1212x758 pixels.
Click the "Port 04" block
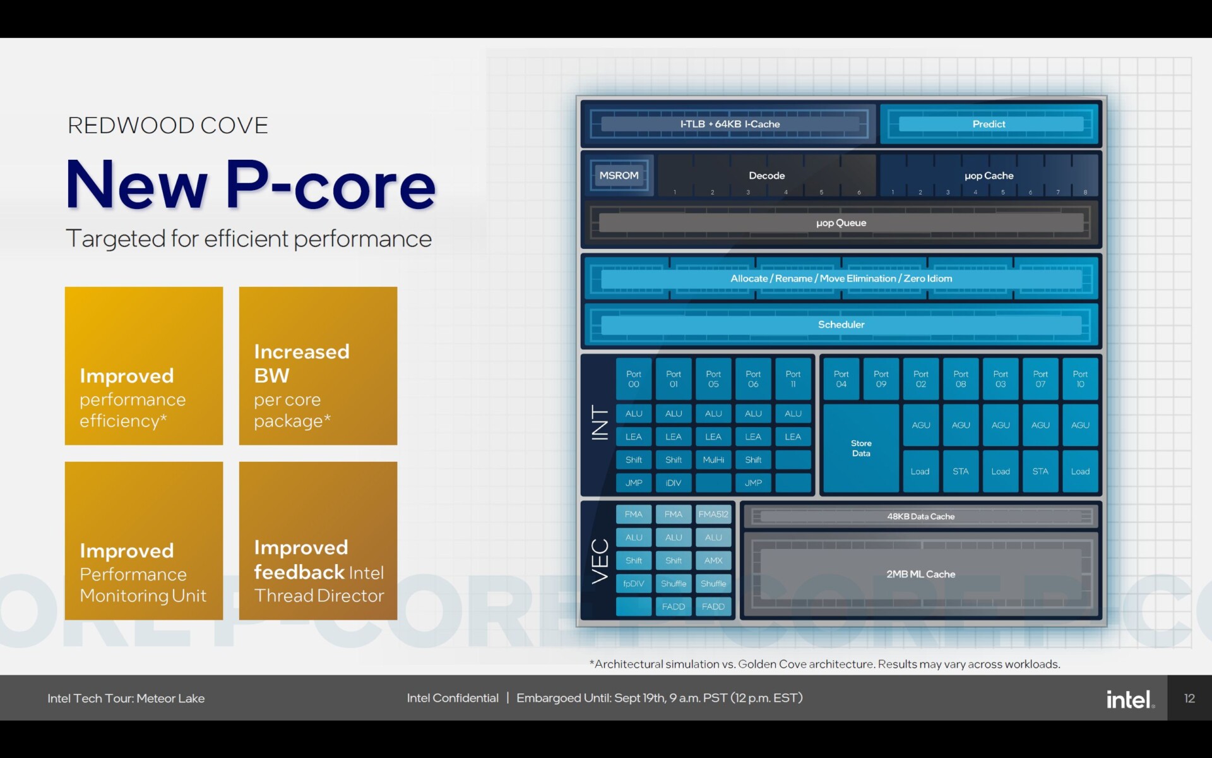coord(841,379)
